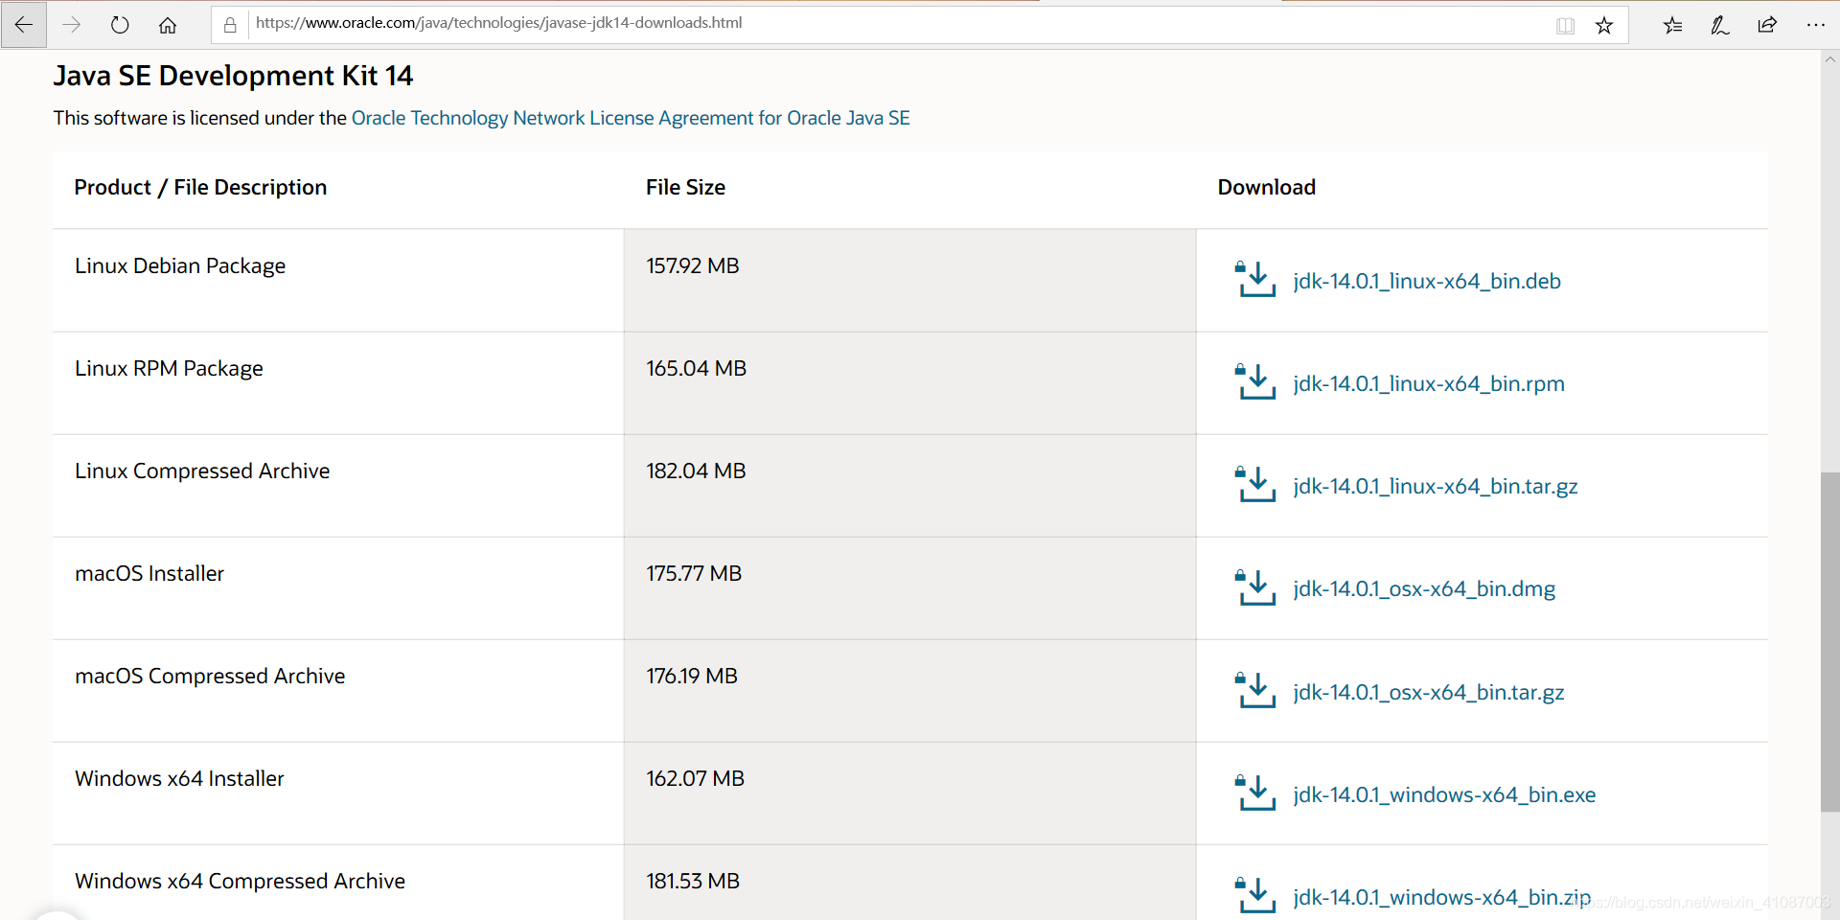1840x920 pixels.
Task: Go back to the previous page
Action: click(x=24, y=25)
